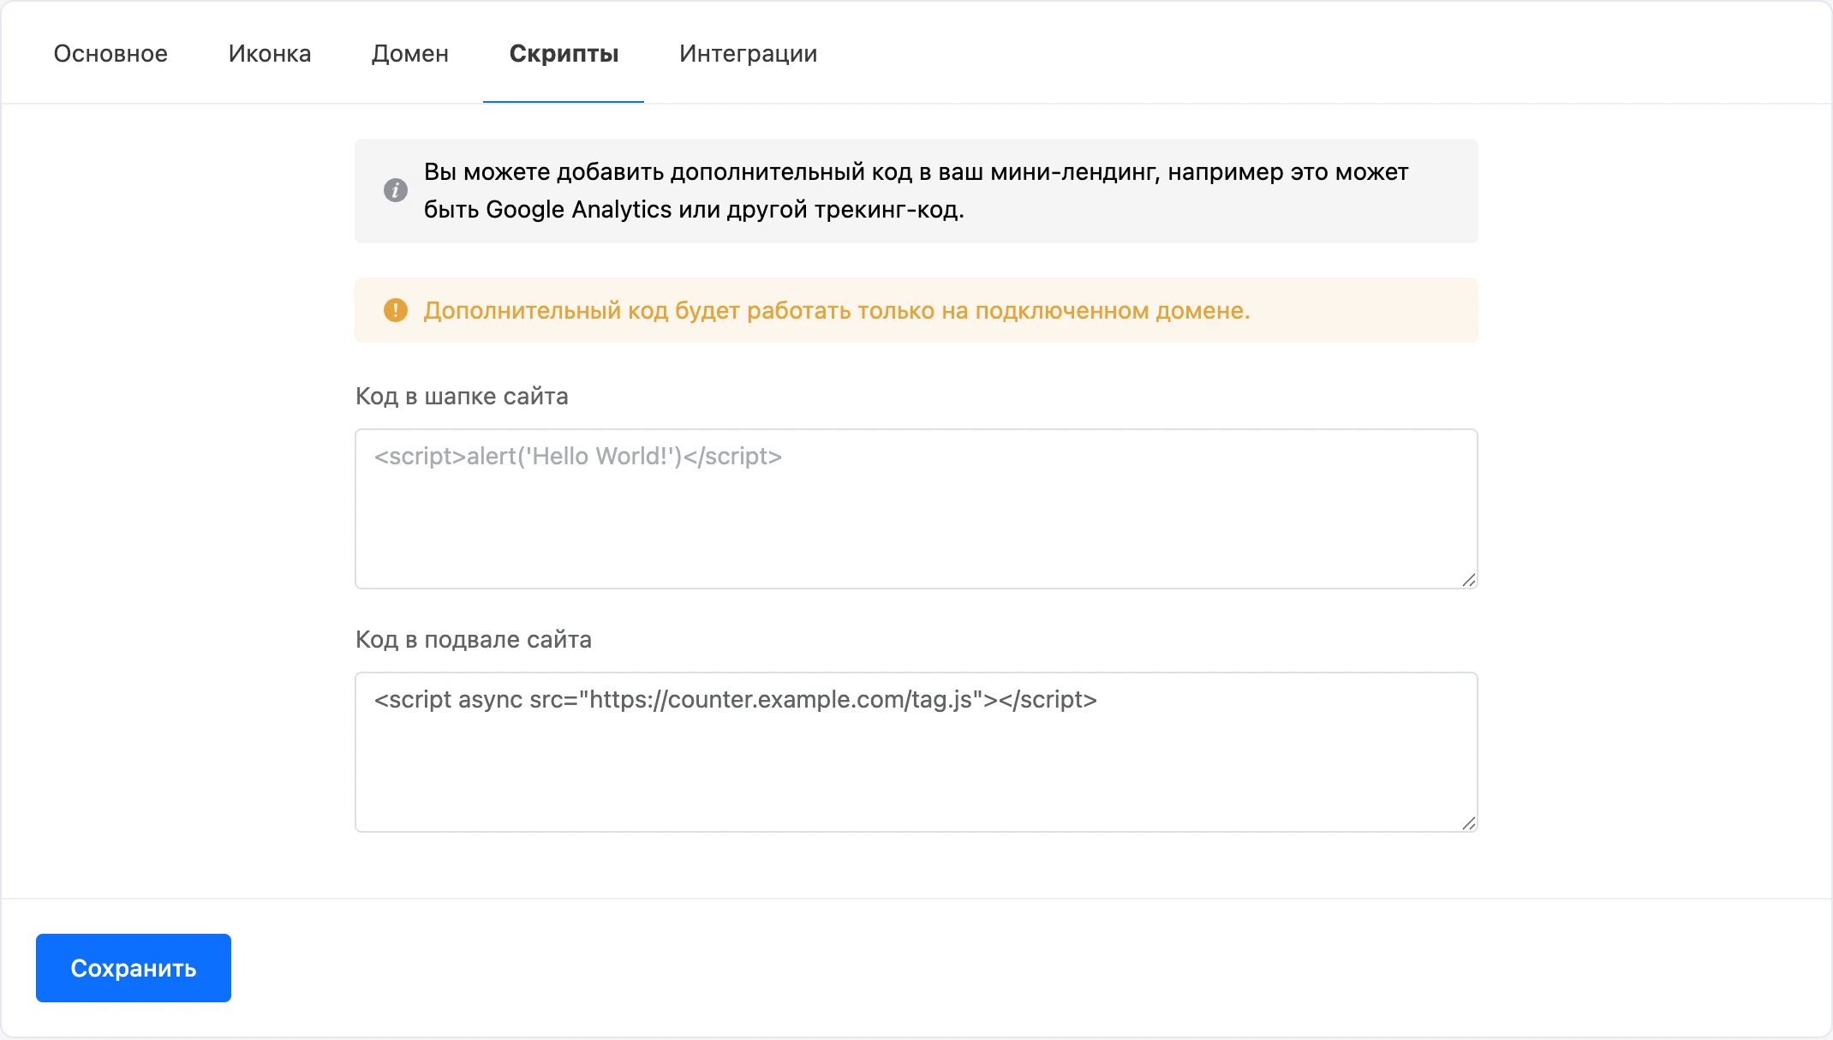The width and height of the screenshot is (1833, 1040).
Task: Click the Сохранить button
Action: click(134, 968)
